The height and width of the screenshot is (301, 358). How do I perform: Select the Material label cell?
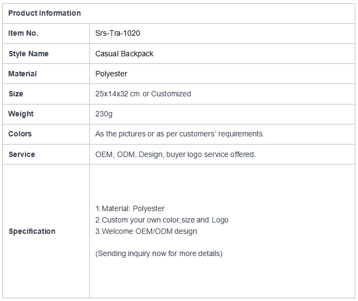tap(46, 74)
